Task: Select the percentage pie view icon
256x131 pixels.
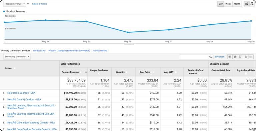Action: 235,57
